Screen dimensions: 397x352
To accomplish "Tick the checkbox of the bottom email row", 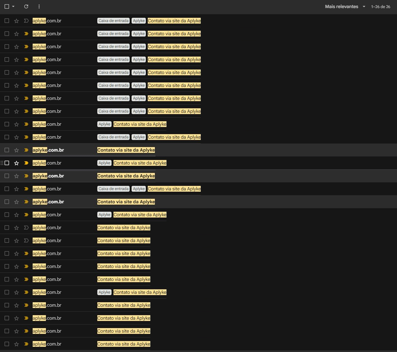I will coord(7,344).
